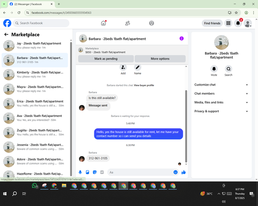Bookmark this page with the star icon
Screen dimensions: 258x206
pyautogui.click(x=236, y=13)
